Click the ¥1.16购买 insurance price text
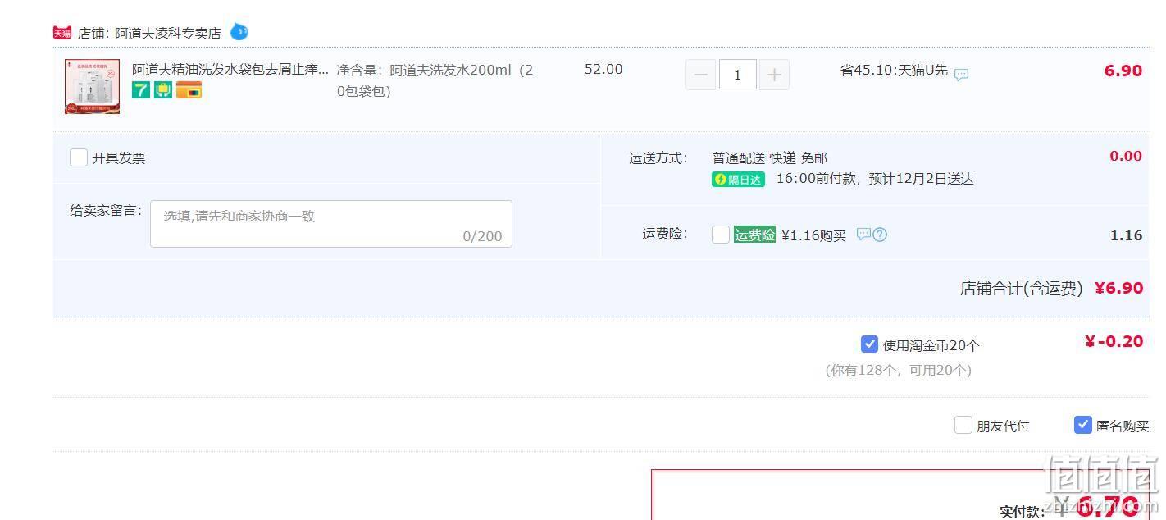The image size is (1166, 520). pos(813,235)
